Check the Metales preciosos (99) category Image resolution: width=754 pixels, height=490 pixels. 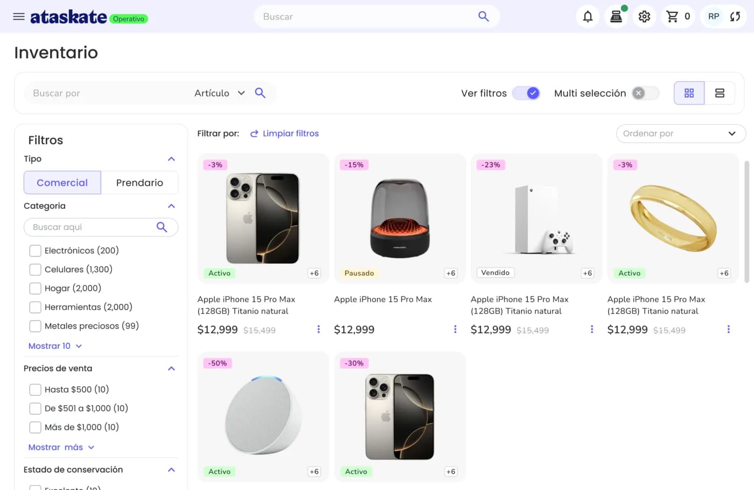35,326
